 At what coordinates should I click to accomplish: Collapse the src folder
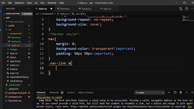pyautogui.click(x=18, y=30)
